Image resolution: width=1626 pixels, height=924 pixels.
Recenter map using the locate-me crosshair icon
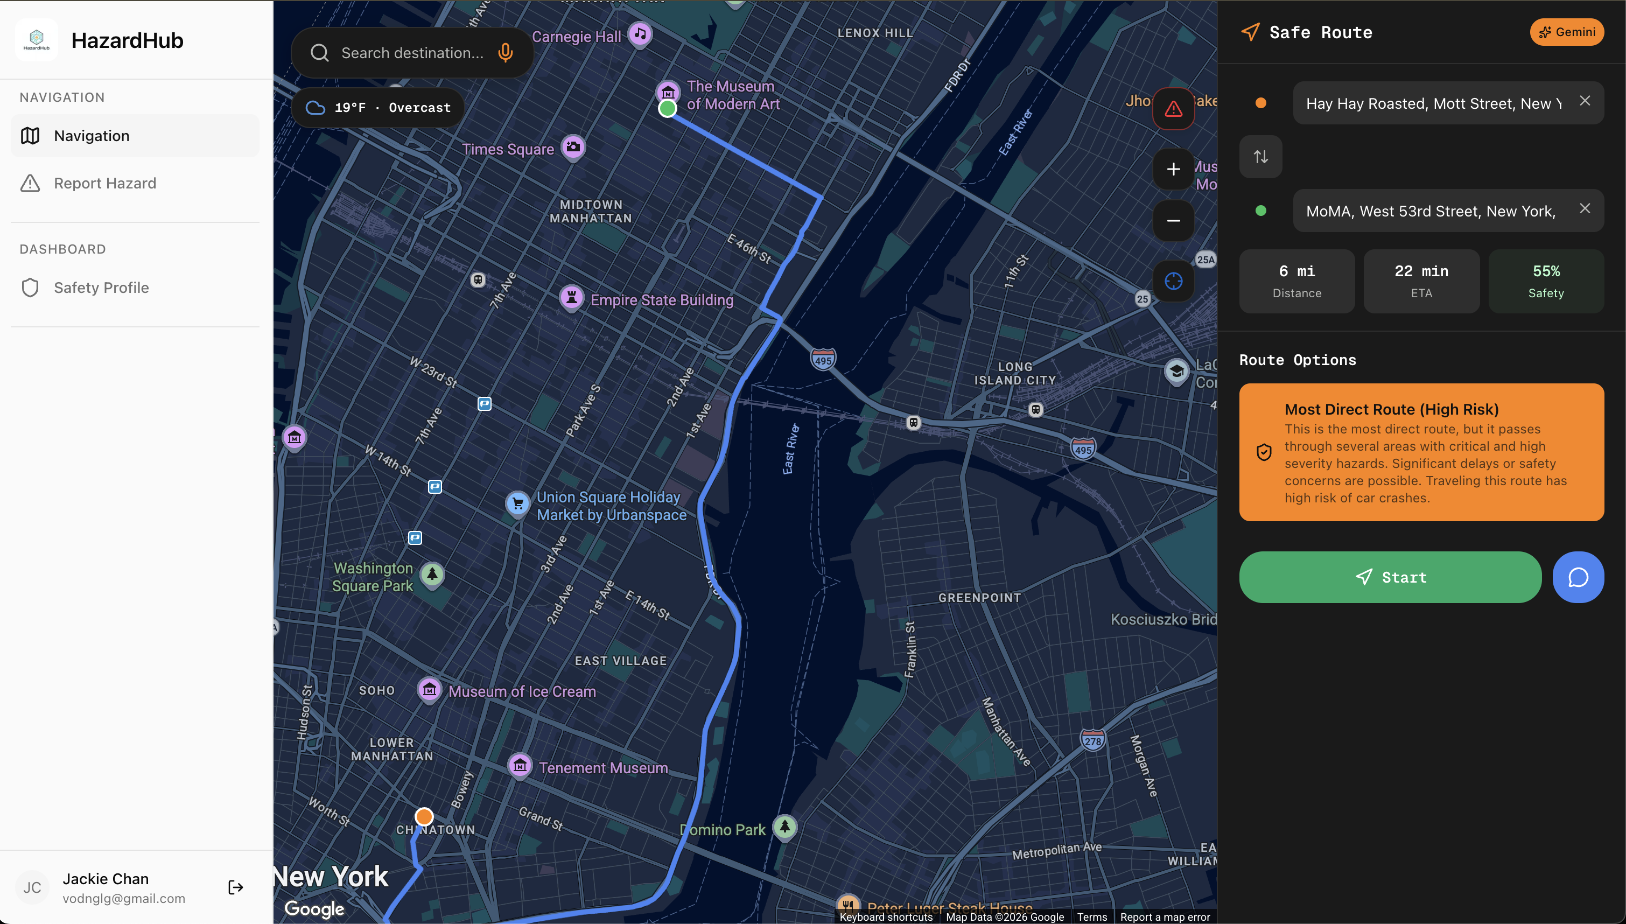tap(1173, 281)
